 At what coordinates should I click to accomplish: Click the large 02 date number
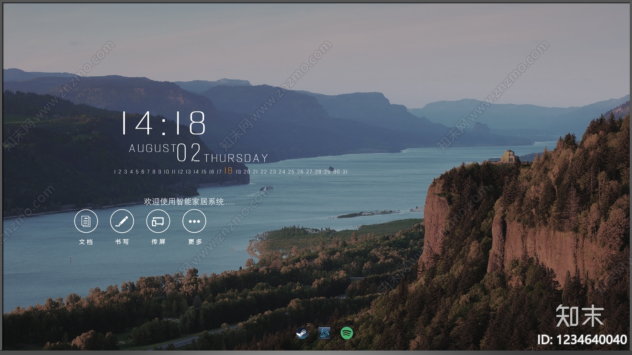click(x=189, y=153)
